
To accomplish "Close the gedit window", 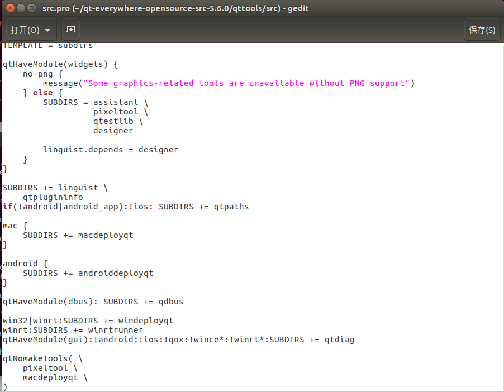I will pyautogui.click(x=10, y=8).
